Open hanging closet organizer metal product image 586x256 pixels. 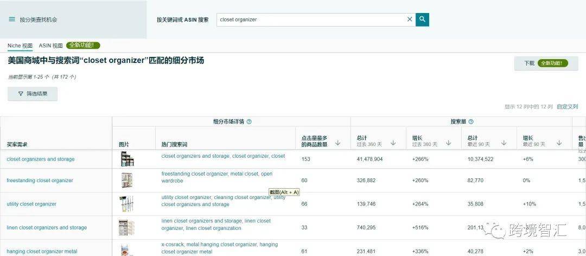click(x=126, y=250)
